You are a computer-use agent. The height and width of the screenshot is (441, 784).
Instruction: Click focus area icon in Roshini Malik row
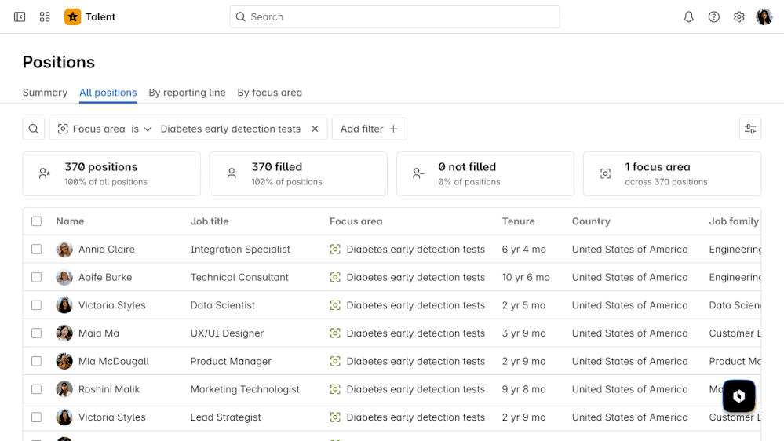[335, 389]
